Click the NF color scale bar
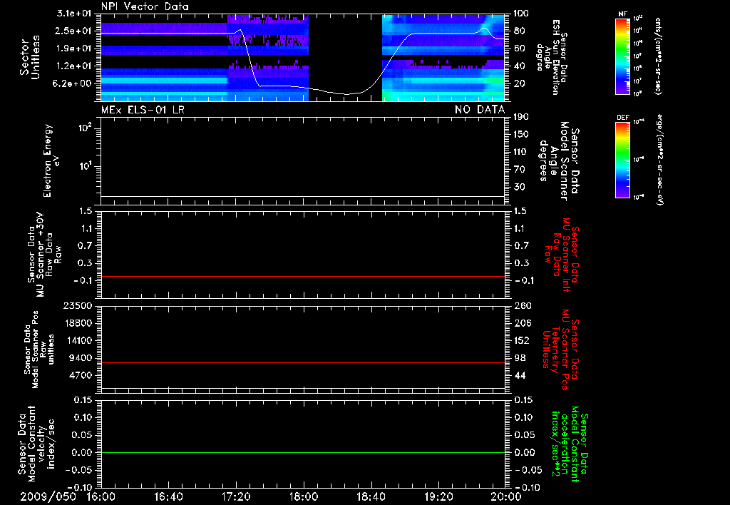 pyautogui.click(x=622, y=56)
